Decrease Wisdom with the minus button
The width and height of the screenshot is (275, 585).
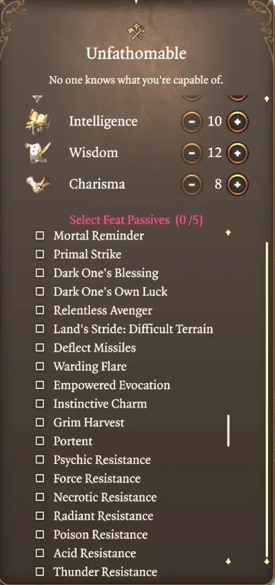click(x=192, y=153)
